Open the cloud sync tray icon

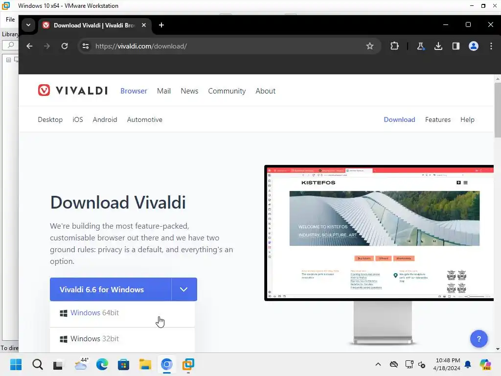pyautogui.click(x=394, y=364)
